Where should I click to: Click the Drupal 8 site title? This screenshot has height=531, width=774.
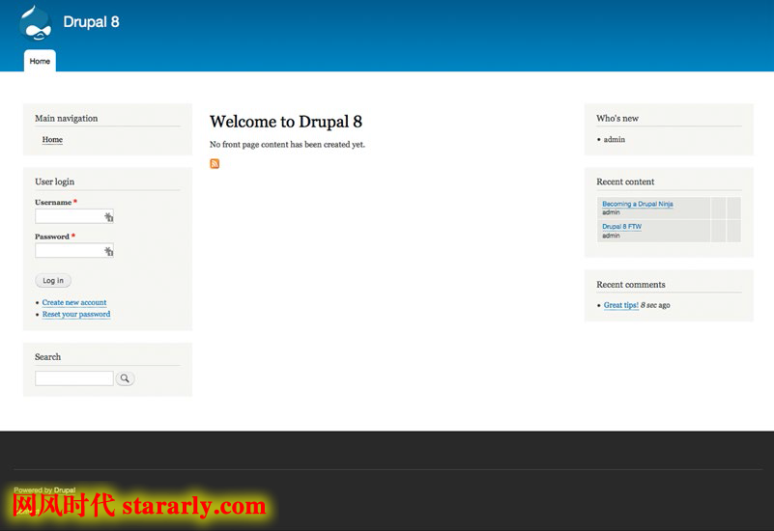pos(92,22)
